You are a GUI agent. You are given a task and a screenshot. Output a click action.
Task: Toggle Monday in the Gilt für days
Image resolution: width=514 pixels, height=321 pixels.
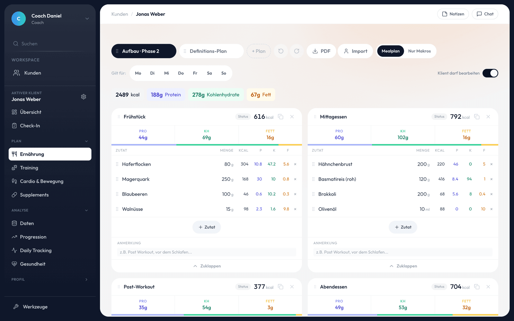[138, 73]
